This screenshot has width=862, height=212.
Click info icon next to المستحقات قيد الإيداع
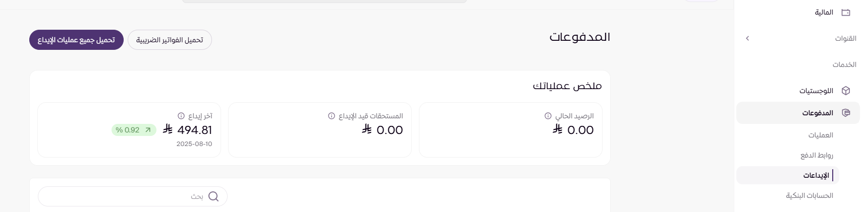pyautogui.click(x=332, y=116)
